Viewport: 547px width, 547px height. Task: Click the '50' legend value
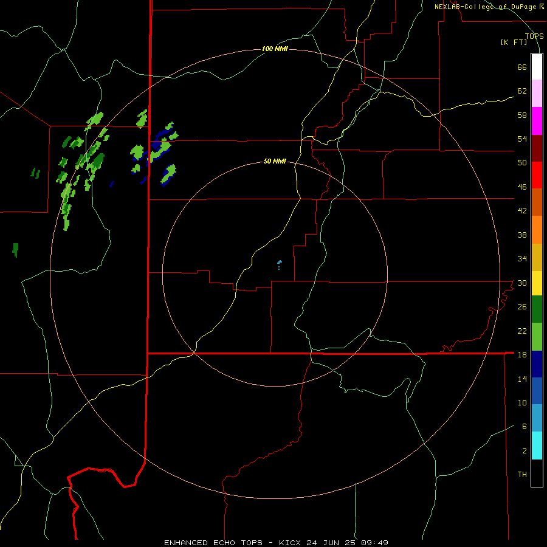(522, 163)
